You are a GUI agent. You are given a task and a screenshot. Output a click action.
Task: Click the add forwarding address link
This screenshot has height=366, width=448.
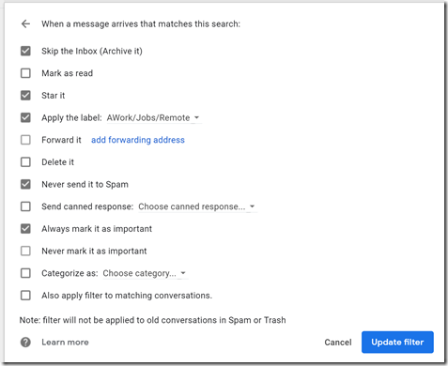(138, 140)
